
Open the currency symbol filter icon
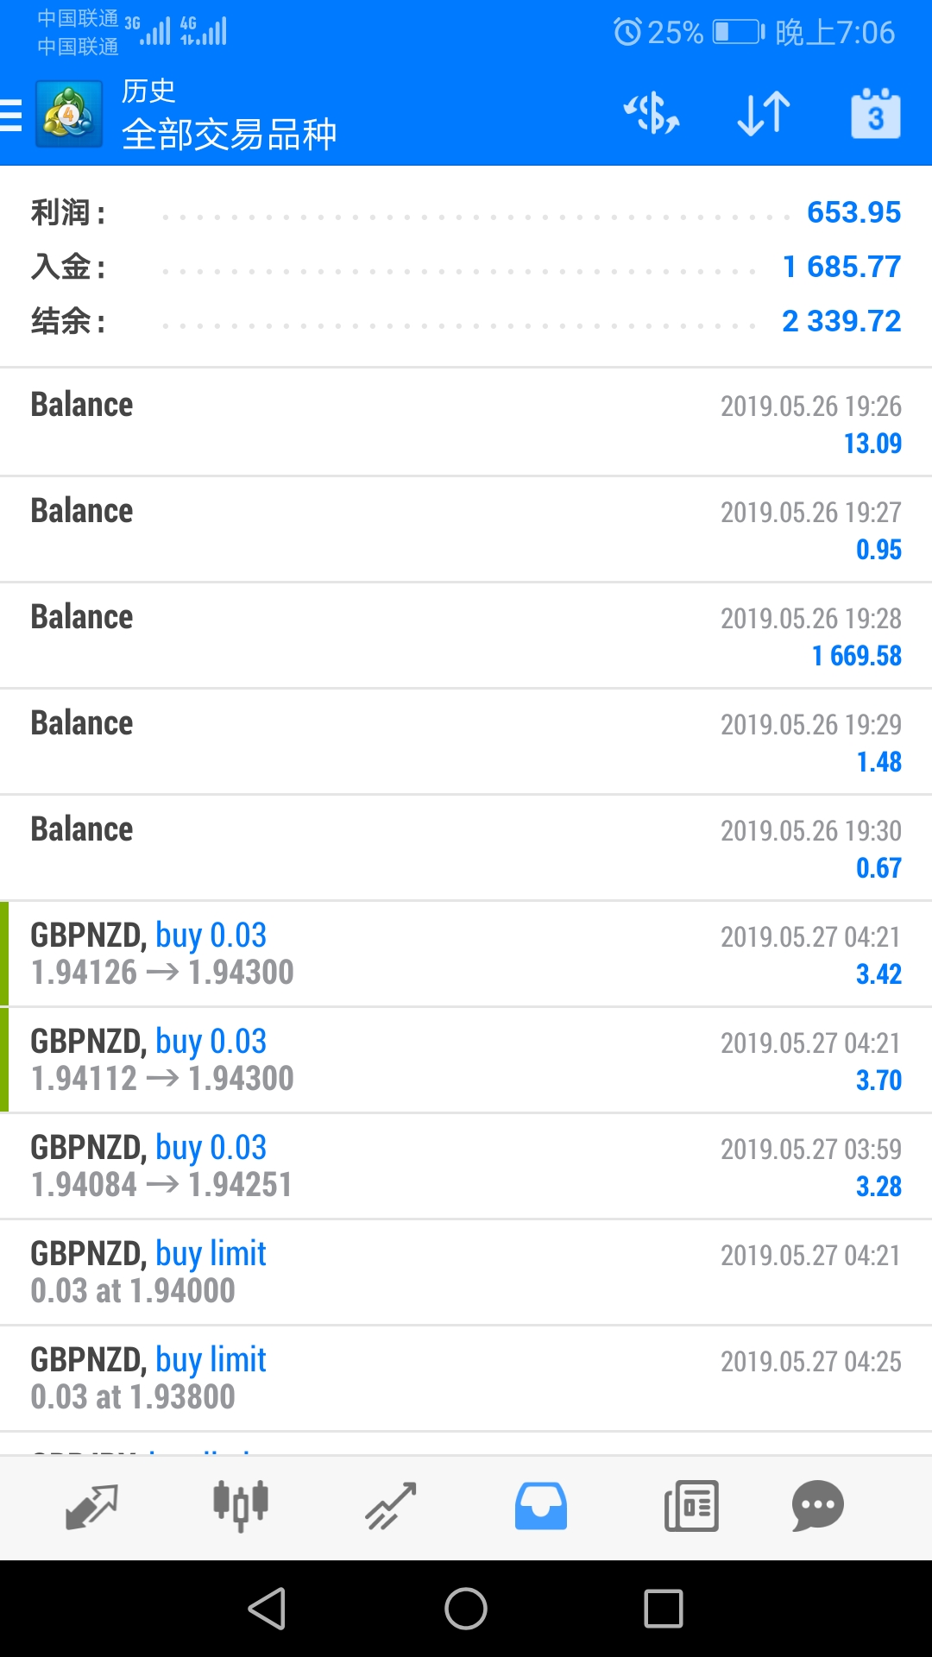pyautogui.click(x=652, y=114)
